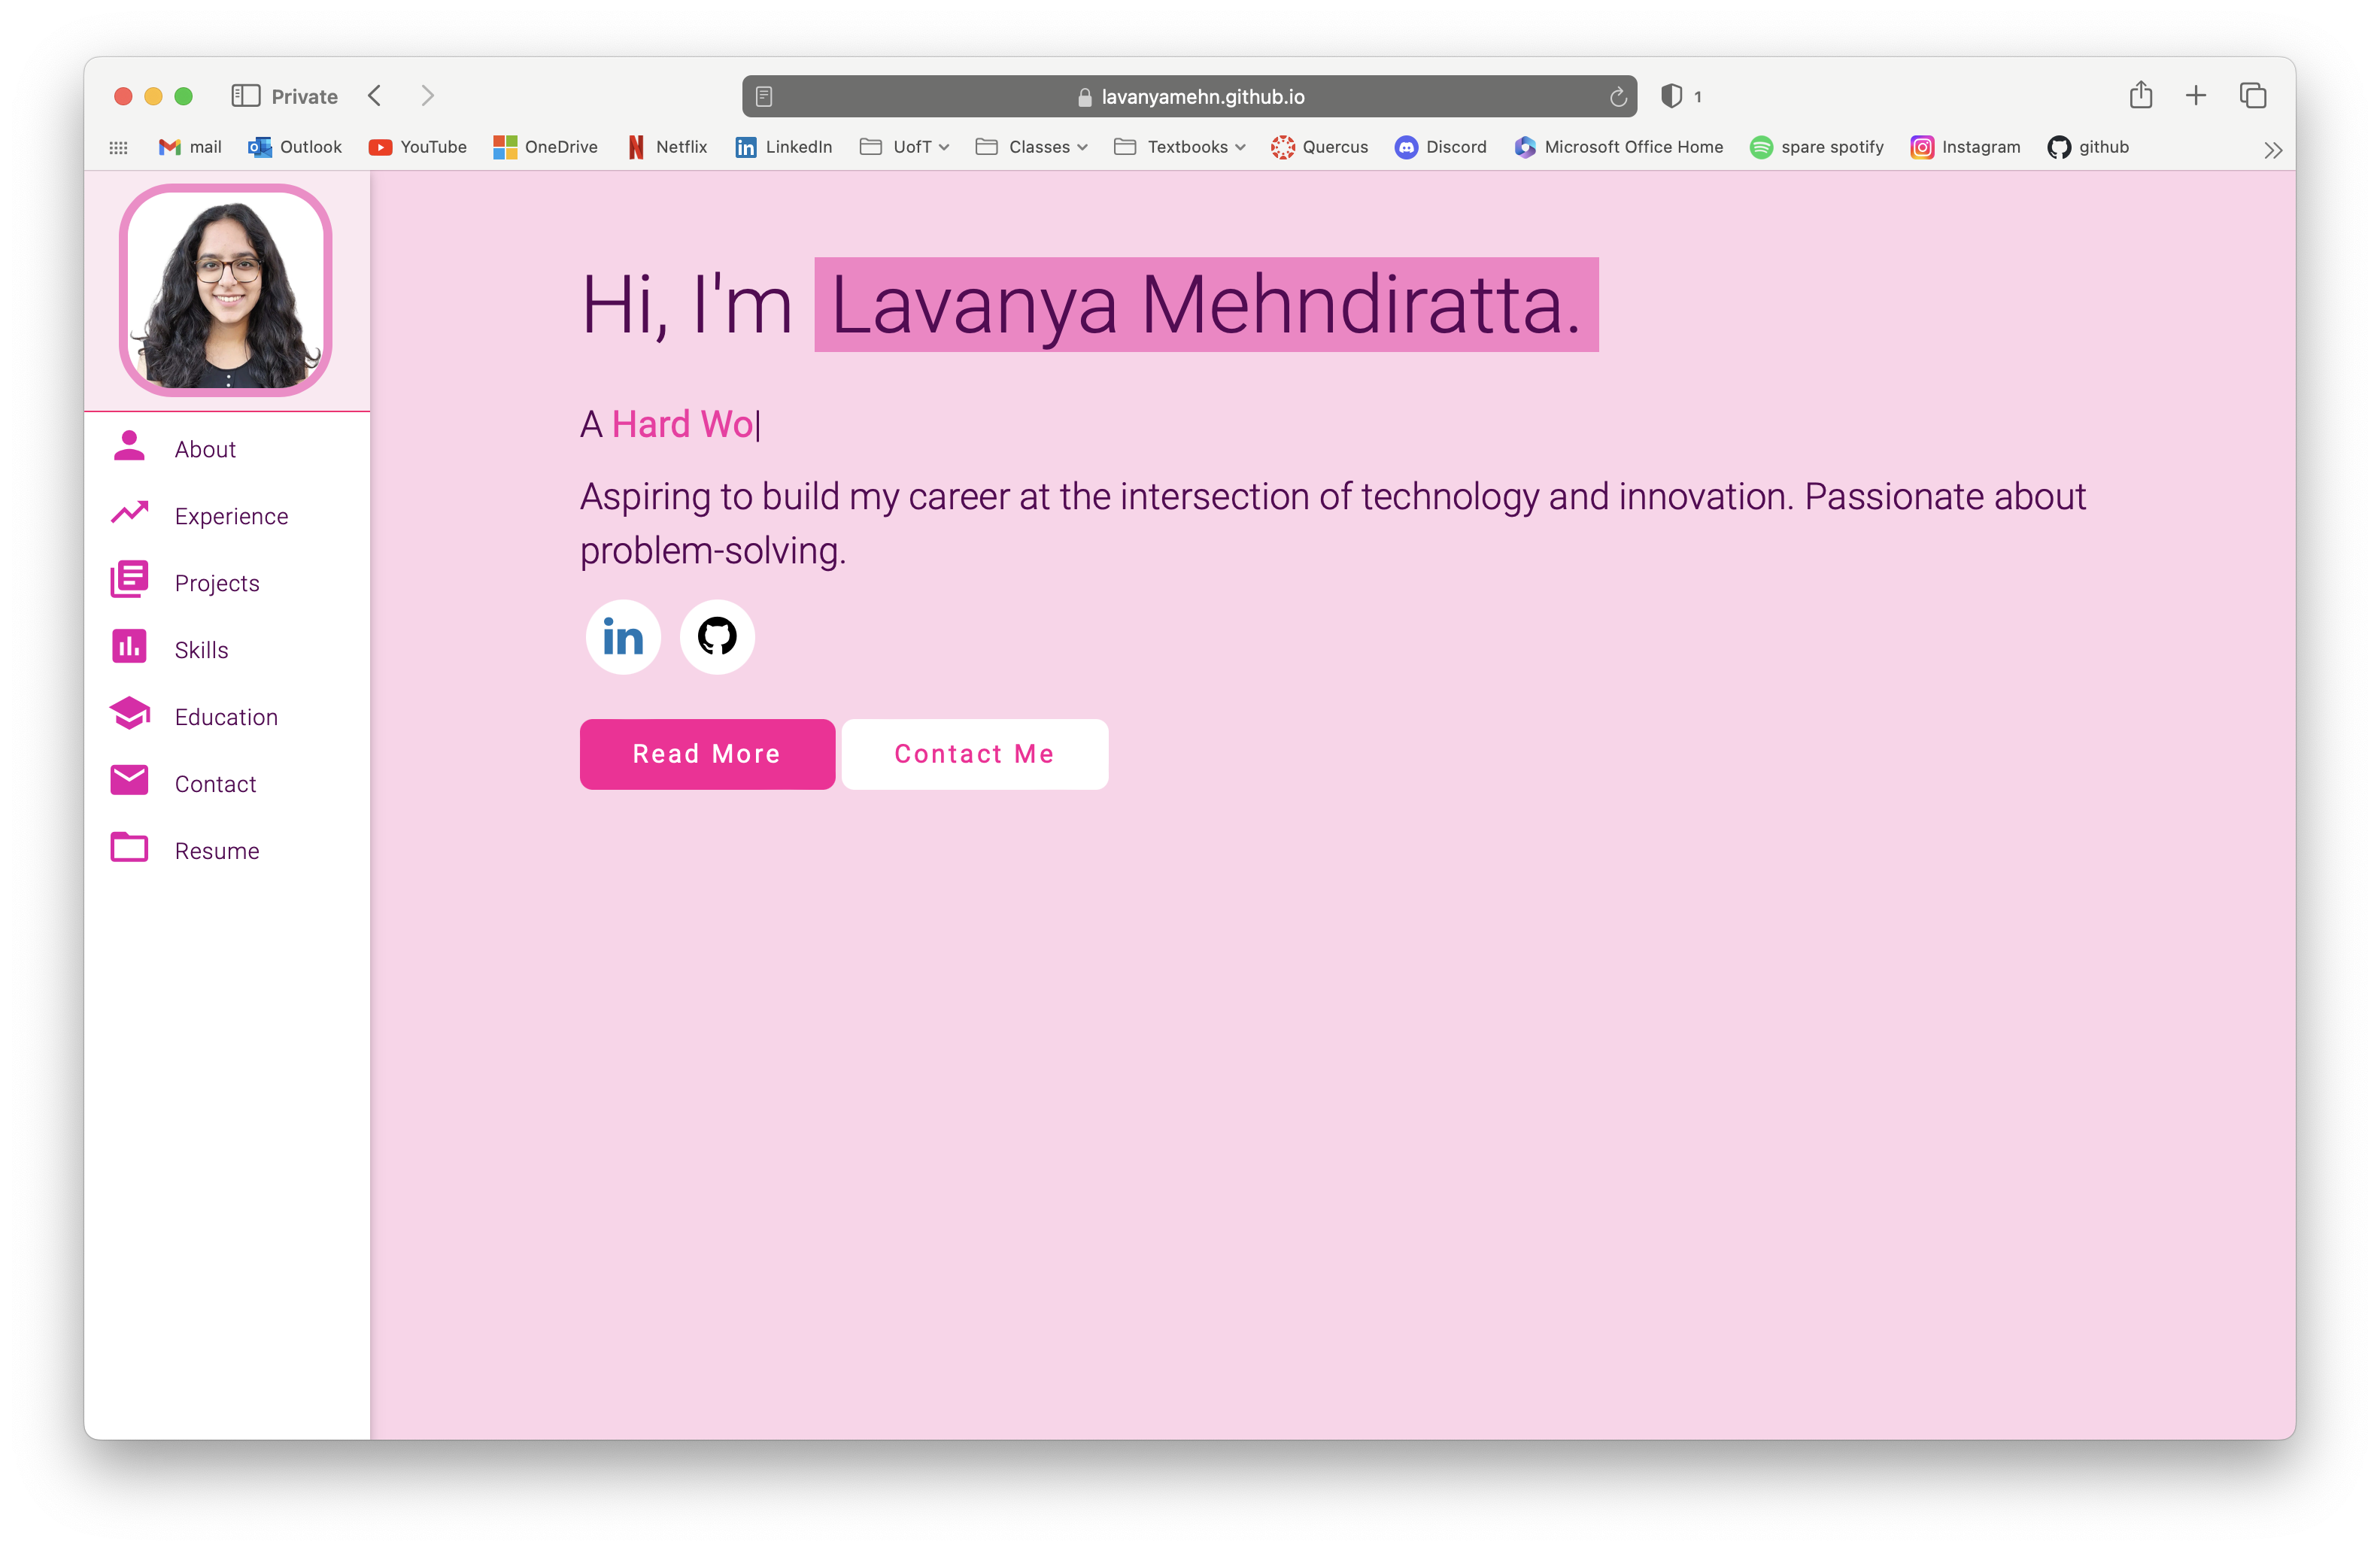Select Projects in the navigation sidebar
2380x1551 pixels.
pos(217,582)
